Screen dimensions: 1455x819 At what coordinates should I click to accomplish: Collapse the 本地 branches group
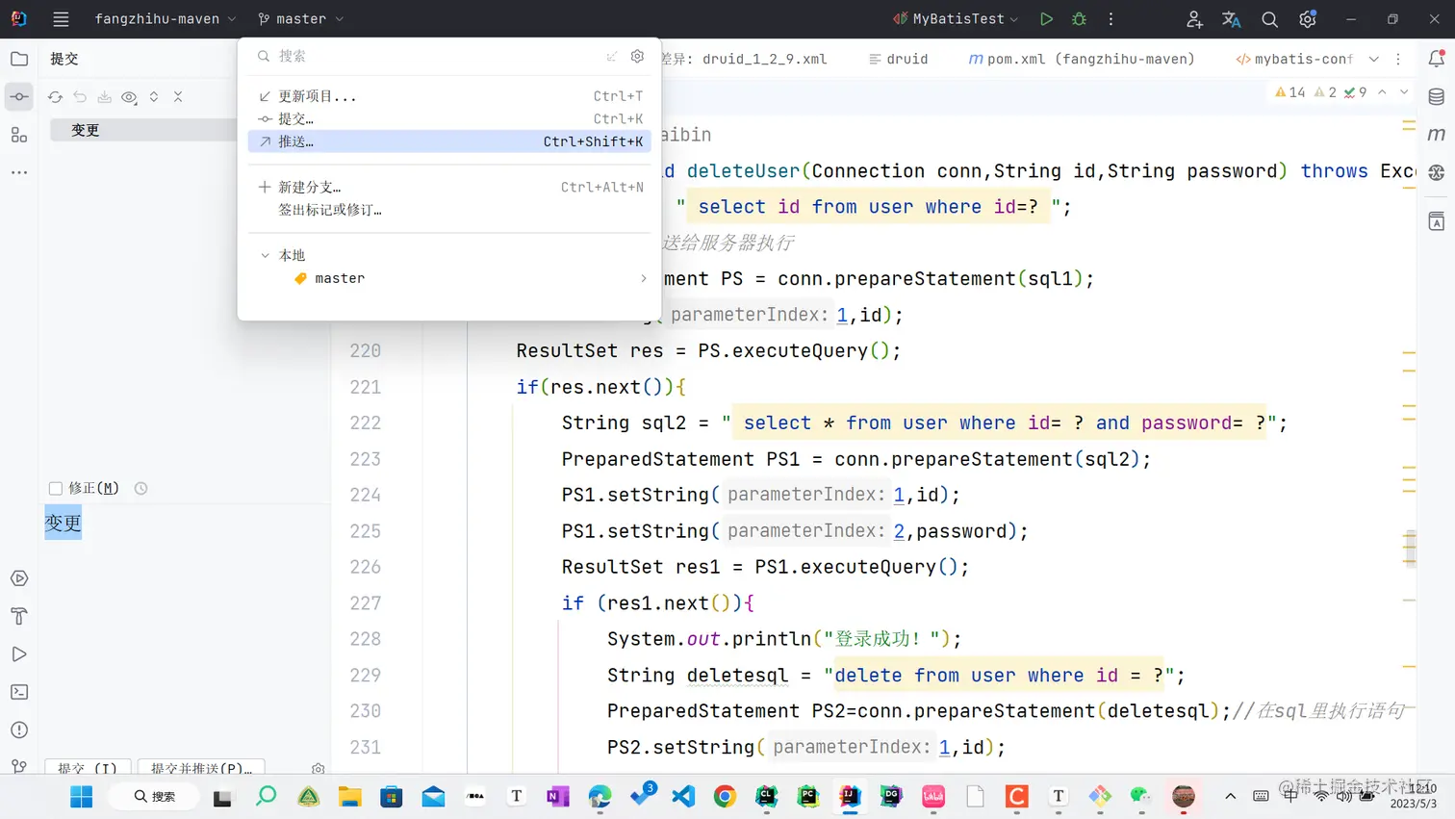coord(266,255)
